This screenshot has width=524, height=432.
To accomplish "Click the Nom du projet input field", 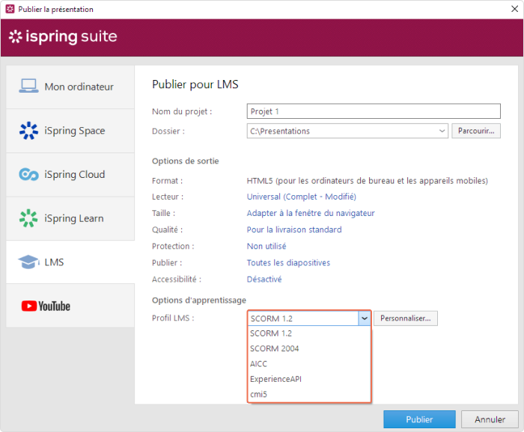I will (x=374, y=111).
